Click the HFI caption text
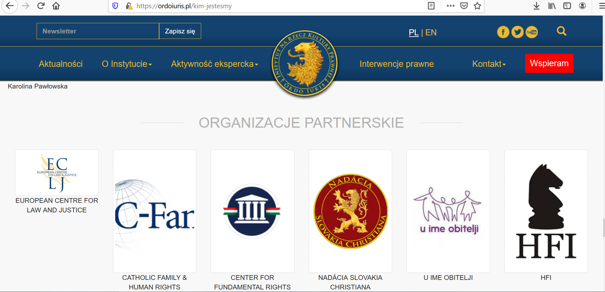The height and width of the screenshot is (292, 605). [x=546, y=278]
